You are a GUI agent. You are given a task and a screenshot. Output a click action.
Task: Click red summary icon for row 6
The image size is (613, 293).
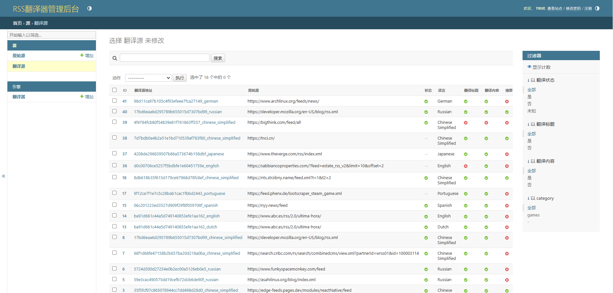pos(507,270)
